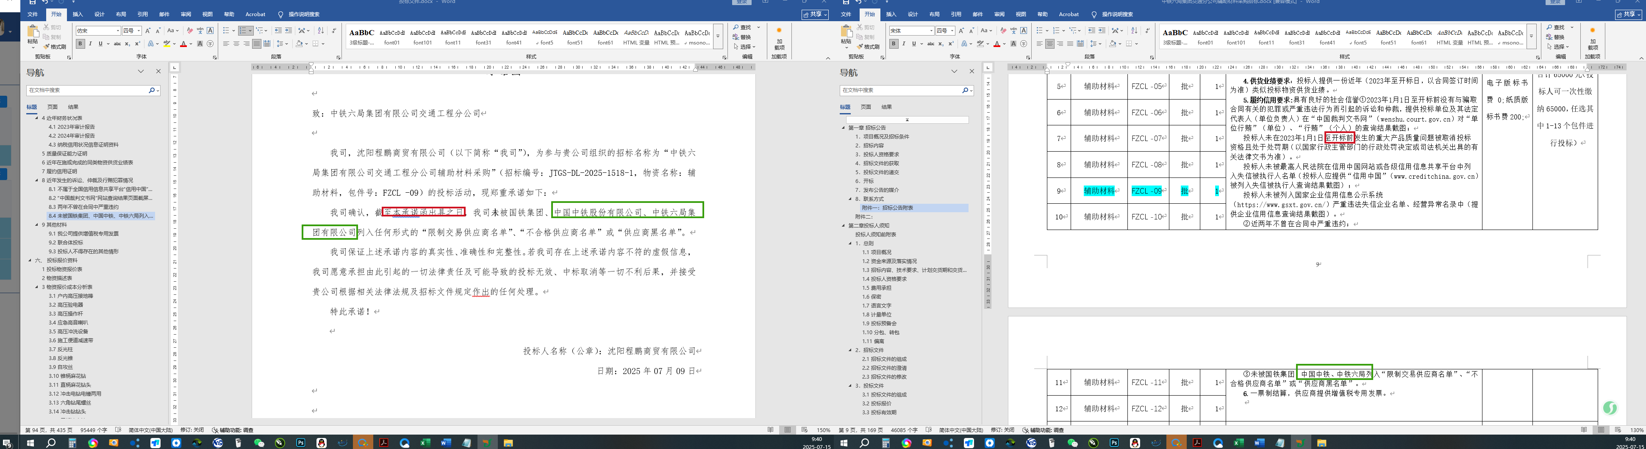The image size is (1646, 449).
Task: Toggle Italic in the right Word window
Action: pos(903,44)
